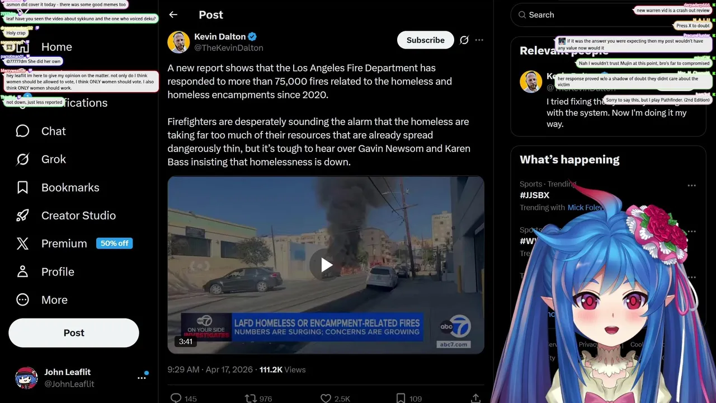The image size is (716, 403).
Task: Play the LAFD fire video
Action: coord(326,265)
